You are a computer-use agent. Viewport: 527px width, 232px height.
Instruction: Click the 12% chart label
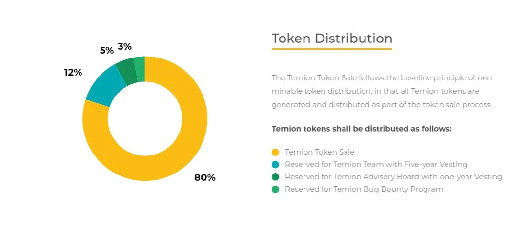pos(73,72)
